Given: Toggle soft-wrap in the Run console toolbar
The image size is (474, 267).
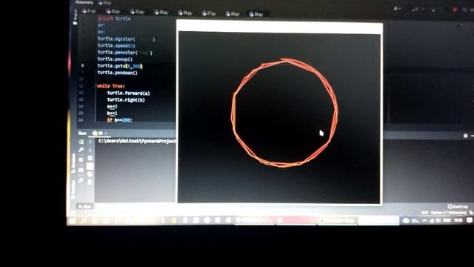Looking at the screenshot, I should (90, 158).
